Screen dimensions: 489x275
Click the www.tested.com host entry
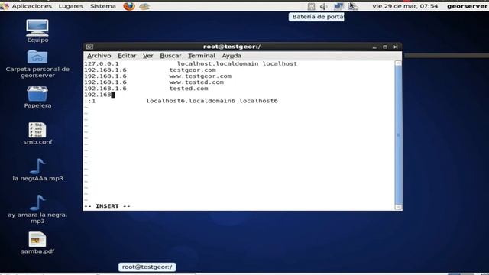196,82
